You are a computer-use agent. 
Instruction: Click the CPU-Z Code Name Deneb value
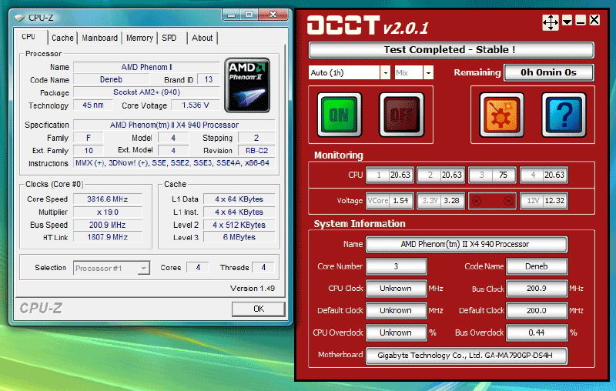click(x=111, y=80)
